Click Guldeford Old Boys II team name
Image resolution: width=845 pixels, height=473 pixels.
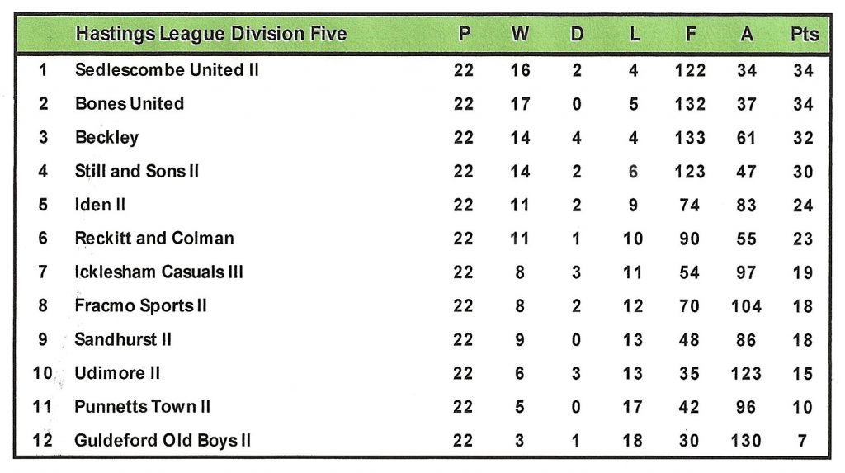163,441
